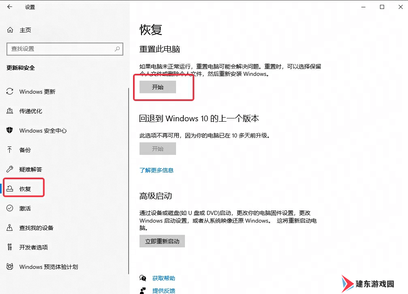This screenshot has width=408, height=294.
Task: Click the locator icon beside 查找我的设备
Action: (x=10, y=227)
